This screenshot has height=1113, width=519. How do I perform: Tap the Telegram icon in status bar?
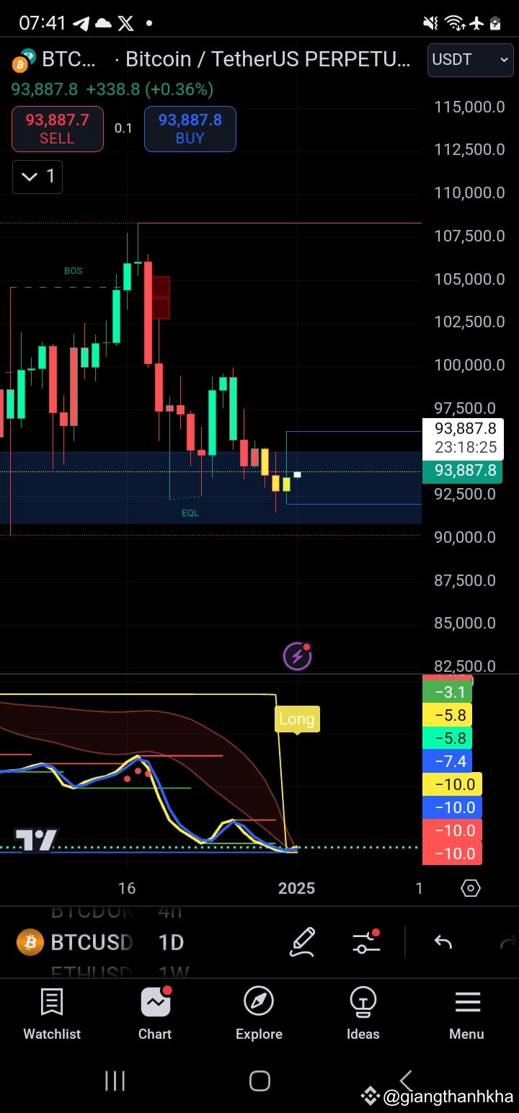pyautogui.click(x=81, y=23)
